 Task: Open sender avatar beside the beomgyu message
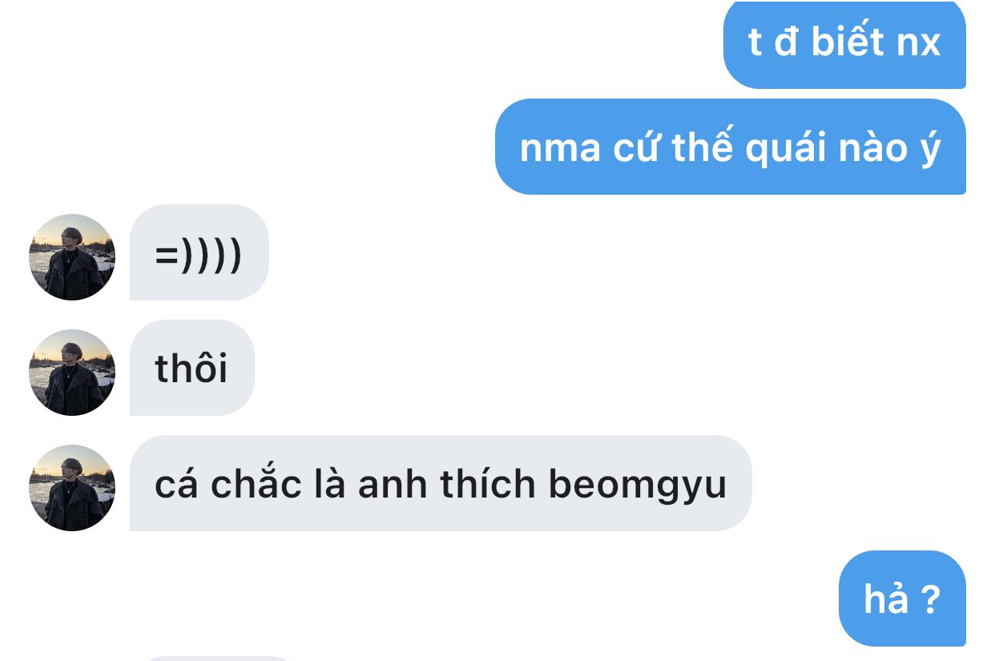(x=72, y=488)
